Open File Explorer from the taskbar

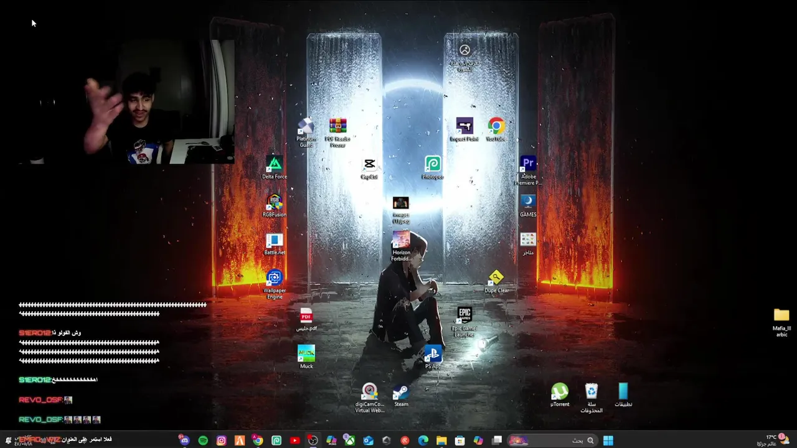click(441, 441)
